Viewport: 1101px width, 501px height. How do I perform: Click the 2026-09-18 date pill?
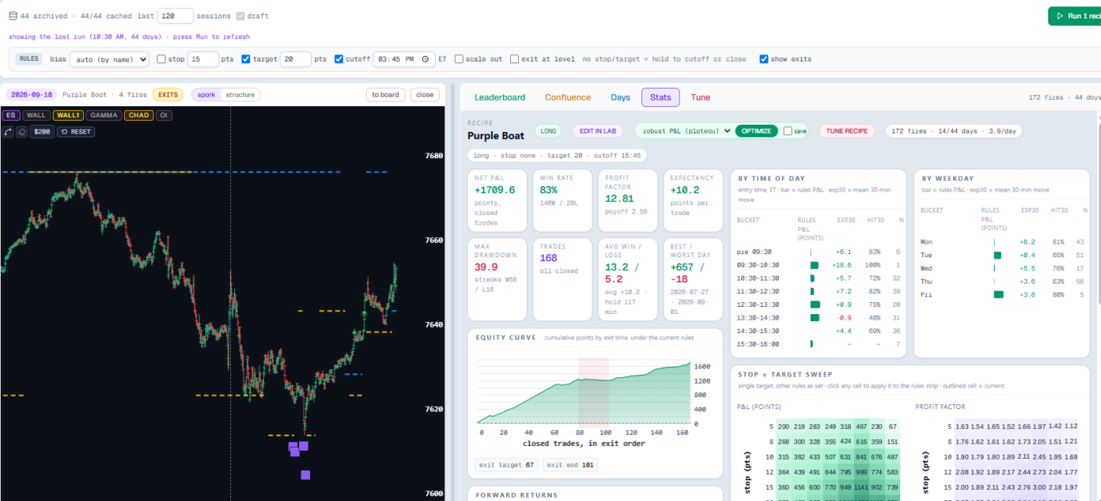point(31,94)
